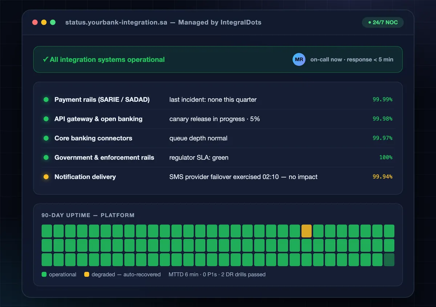Click green status dot beside Payment rails
Viewport: 436px width, 307px height.
click(46, 100)
